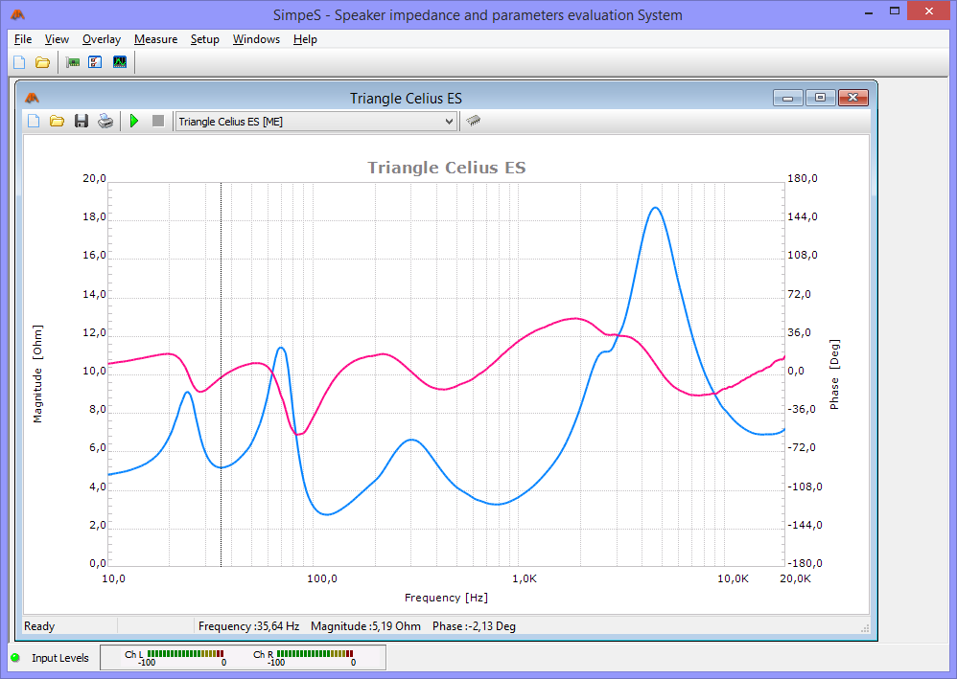
Task: Stop measurement with the gray square button
Action: (158, 121)
